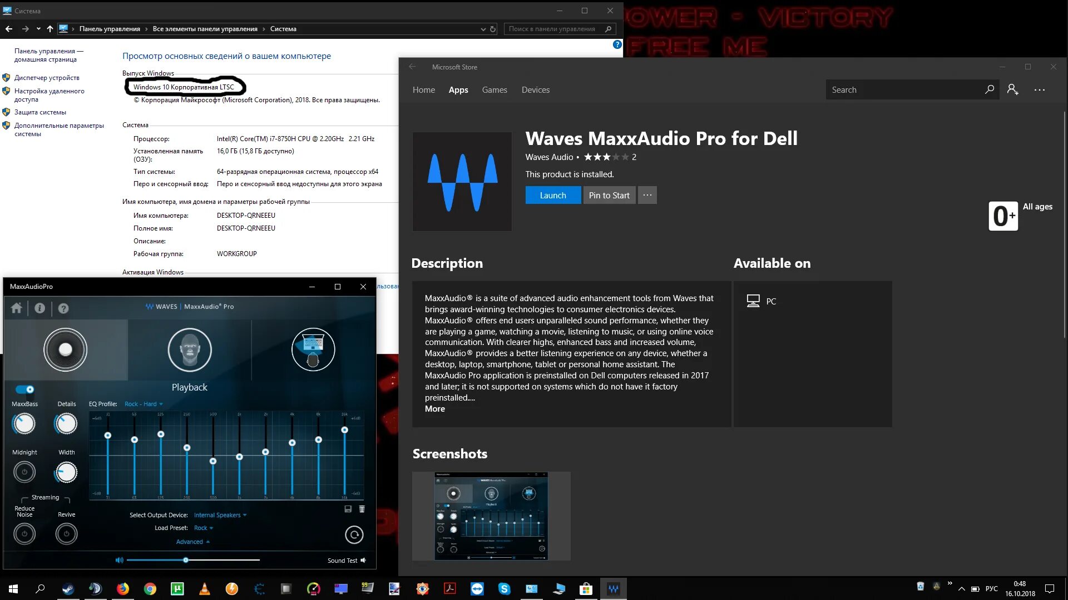The width and height of the screenshot is (1068, 600).
Task: Toggle the Revive power knob
Action: (x=67, y=534)
